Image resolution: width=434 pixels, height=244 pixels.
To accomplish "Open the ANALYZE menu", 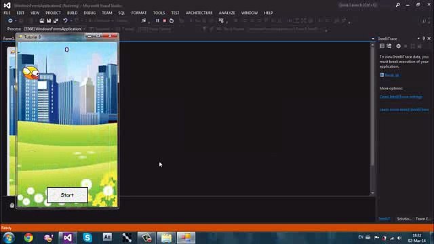I will click(226, 13).
